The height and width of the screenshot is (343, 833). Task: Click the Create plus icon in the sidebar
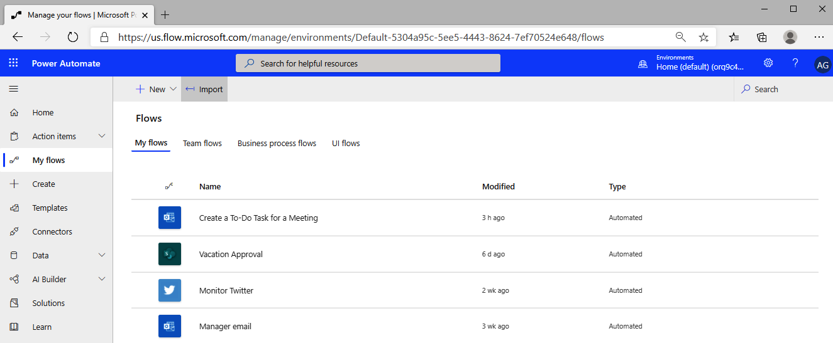click(14, 184)
